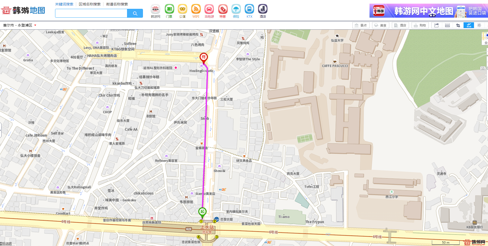The height and width of the screenshot is (246, 488).
Task: Click the green 起 start marker
Action: coord(202,212)
